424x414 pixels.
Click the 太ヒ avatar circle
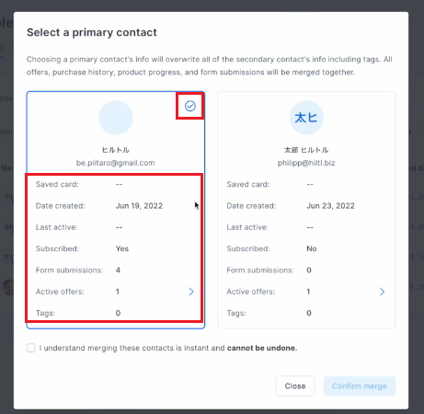tap(306, 118)
